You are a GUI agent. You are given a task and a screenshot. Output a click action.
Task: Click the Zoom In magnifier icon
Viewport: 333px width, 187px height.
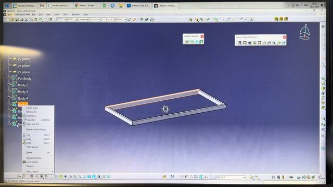point(75,177)
